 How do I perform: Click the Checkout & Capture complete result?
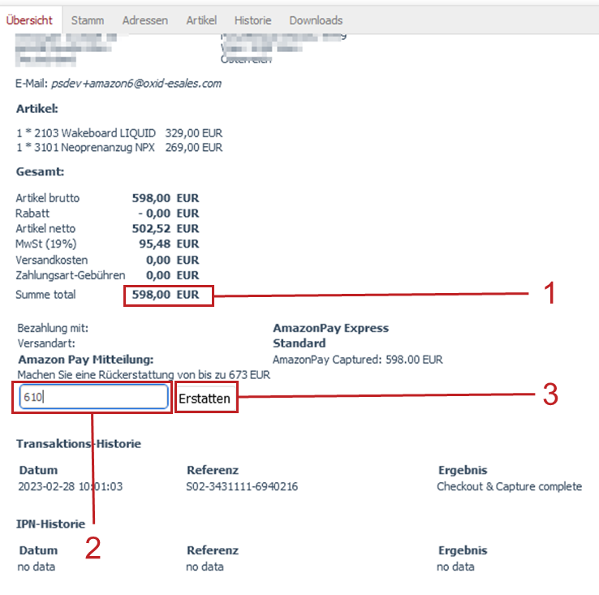tap(509, 487)
